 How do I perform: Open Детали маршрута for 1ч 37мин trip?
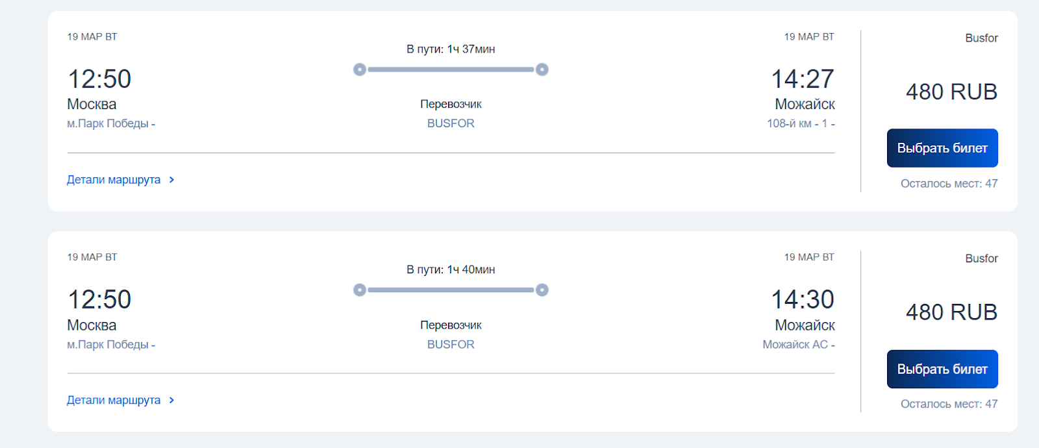[114, 180]
